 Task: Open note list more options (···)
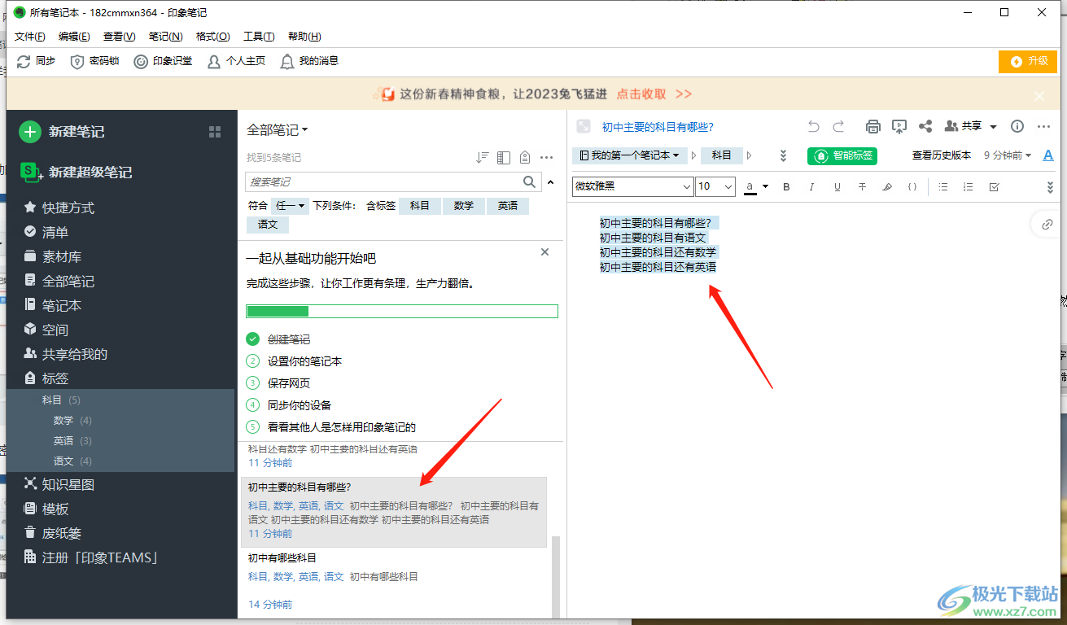[x=547, y=158]
